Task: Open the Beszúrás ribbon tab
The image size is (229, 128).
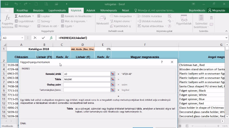Action: coord(38,11)
